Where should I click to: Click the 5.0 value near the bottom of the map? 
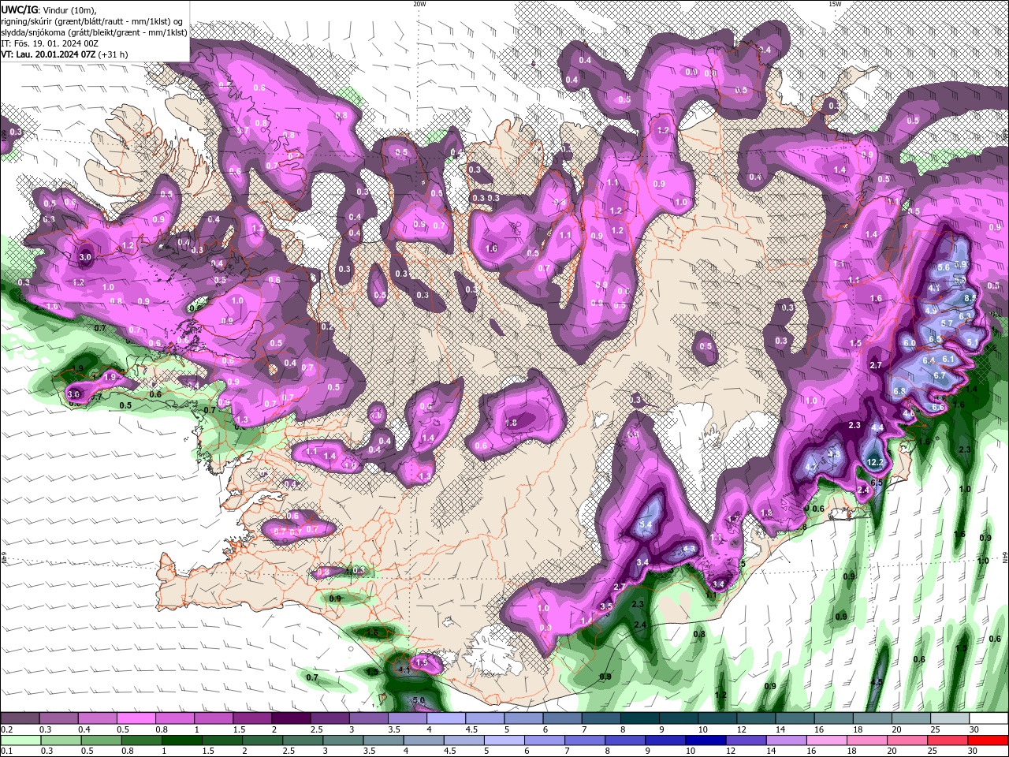coord(419,700)
